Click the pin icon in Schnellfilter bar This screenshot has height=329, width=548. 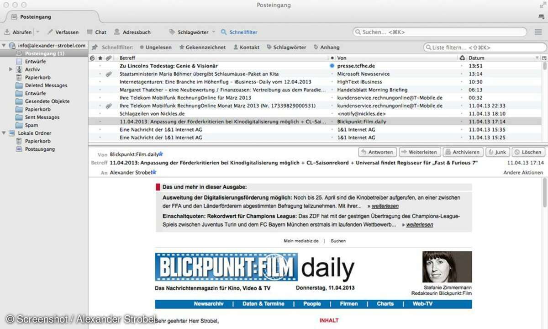[95, 47]
